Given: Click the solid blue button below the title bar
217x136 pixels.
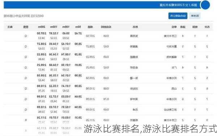Looking at the screenshot, I should (178, 16).
